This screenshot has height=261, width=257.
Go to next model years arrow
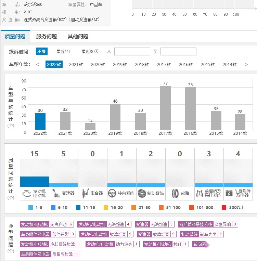(246, 64)
